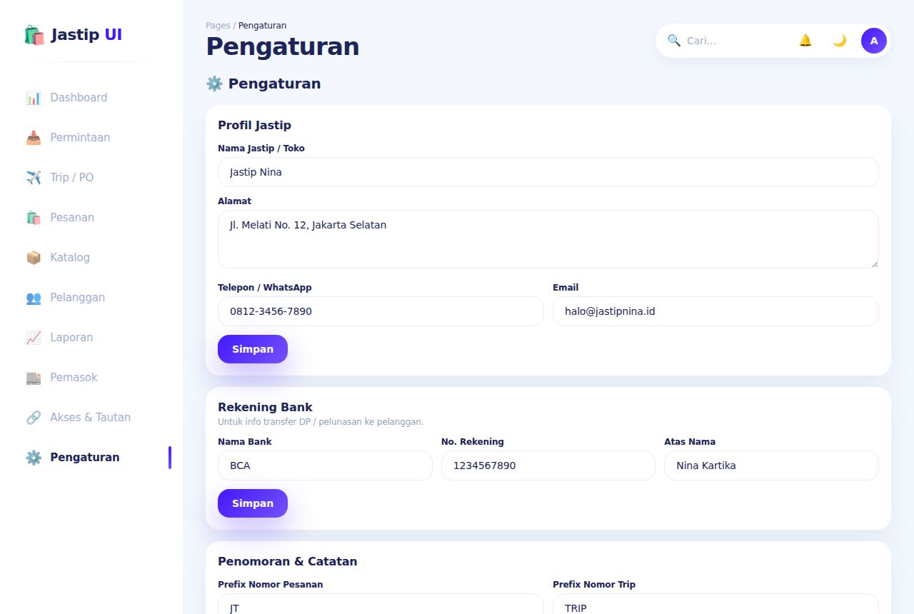The height and width of the screenshot is (614, 914).
Task: Open Katalog menu item
Action: tap(91, 258)
